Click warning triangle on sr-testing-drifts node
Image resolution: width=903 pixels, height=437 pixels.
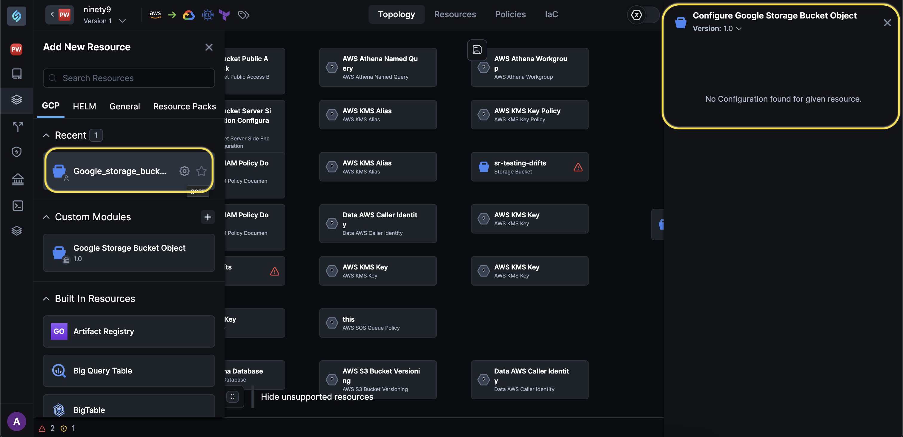[578, 167]
